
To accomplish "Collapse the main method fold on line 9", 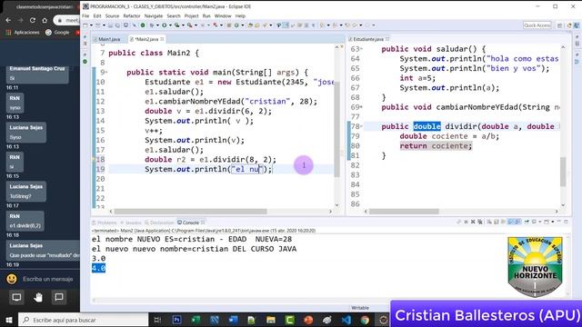I will [107, 73].
